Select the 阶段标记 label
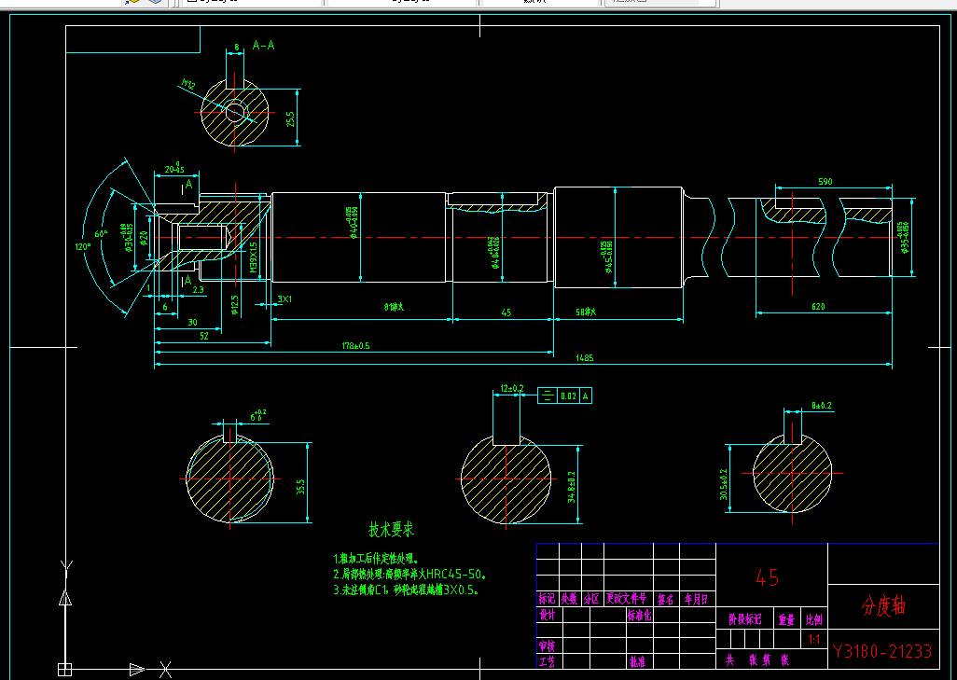Image resolution: width=957 pixels, height=680 pixels. [745, 619]
